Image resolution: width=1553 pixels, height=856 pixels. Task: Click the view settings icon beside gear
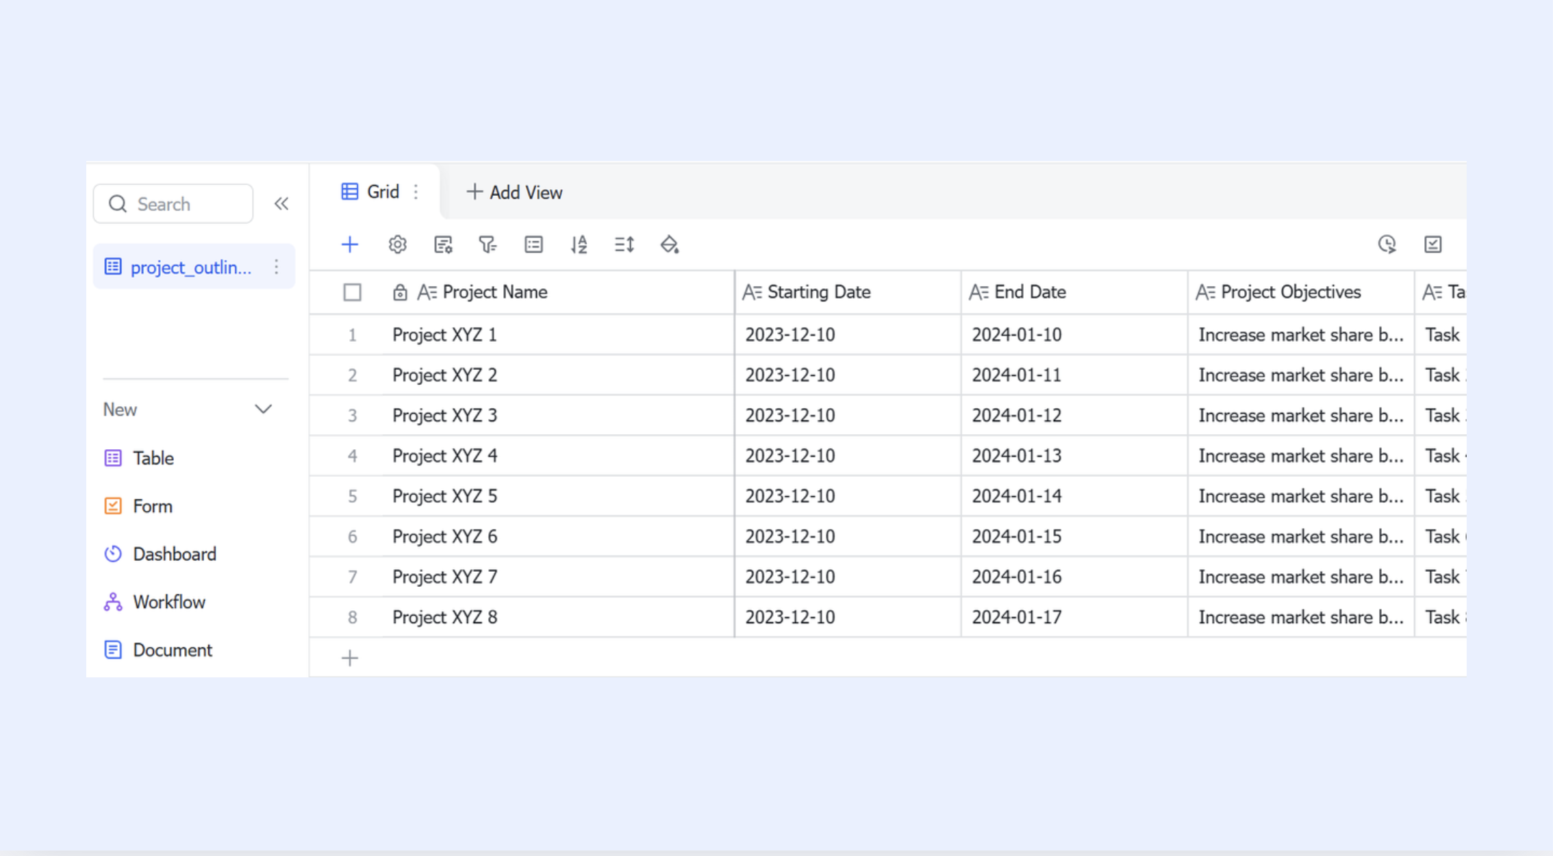[443, 244]
